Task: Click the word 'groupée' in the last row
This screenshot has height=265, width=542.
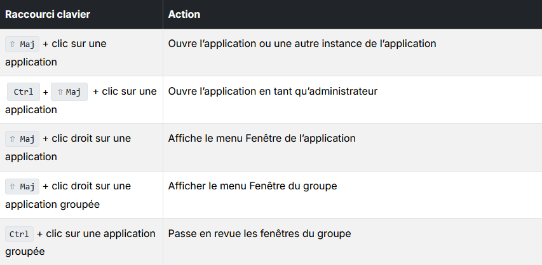Action: point(25,252)
